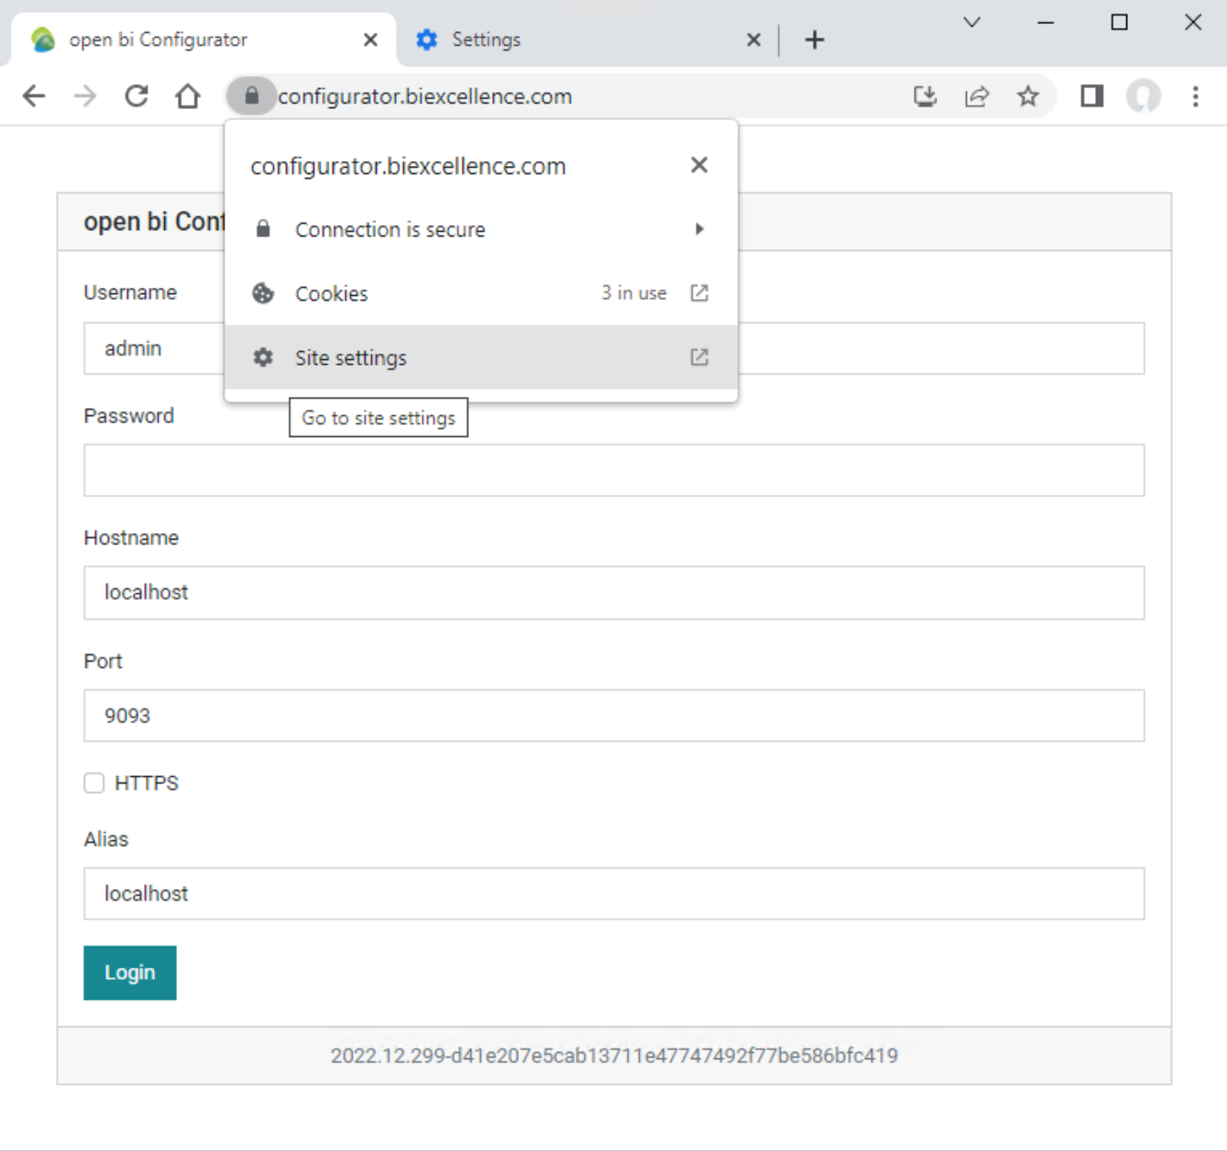Viewport: 1227px width, 1151px height.
Task: Click the Port label
Action: (103, 662)
